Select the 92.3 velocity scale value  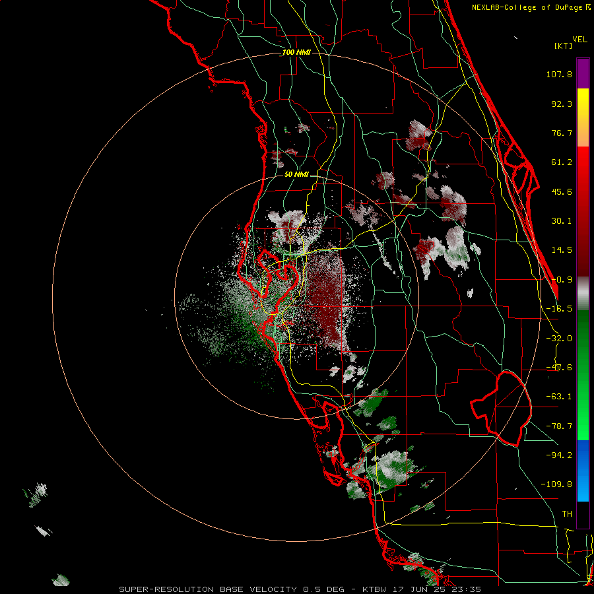(x=562, y=104)
